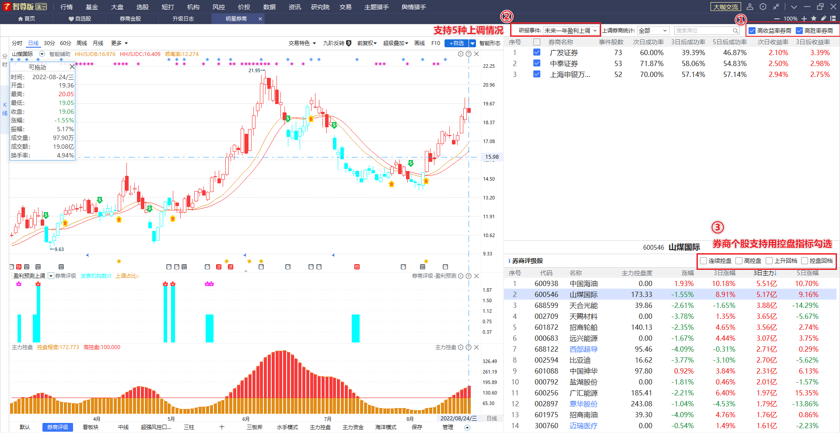
Task: Uncheck the 中泰证券 row checkbox
Action: point(537,63)
